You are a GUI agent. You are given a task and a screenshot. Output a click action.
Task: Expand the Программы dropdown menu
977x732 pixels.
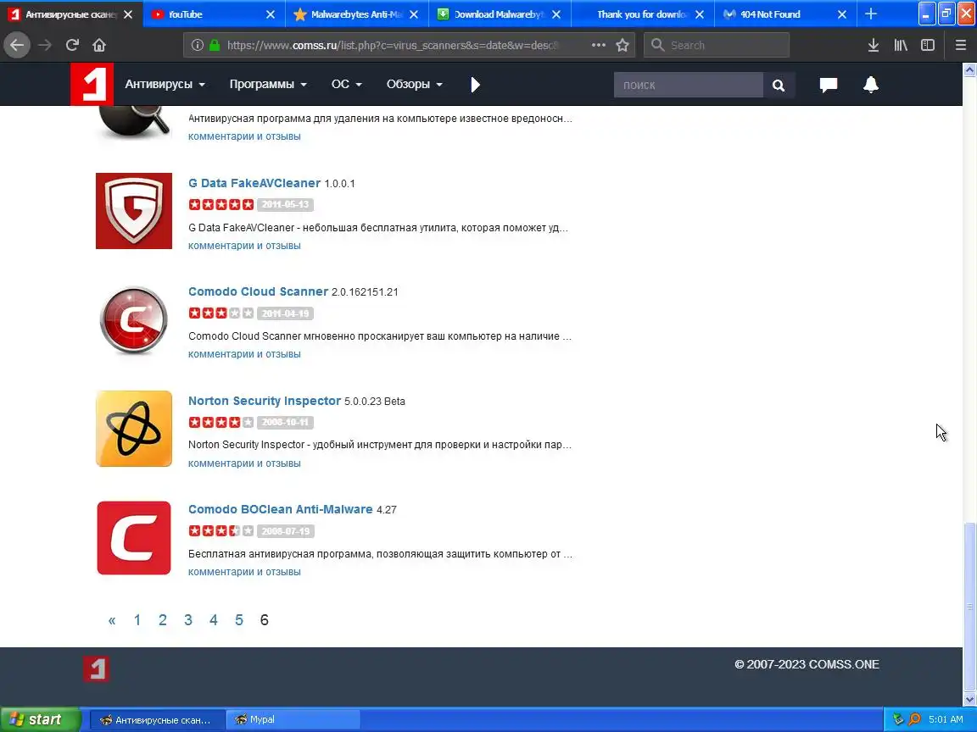pos(268,84)
